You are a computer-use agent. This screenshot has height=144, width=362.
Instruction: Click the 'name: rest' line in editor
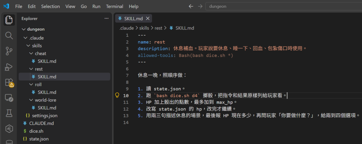pyautogui.click(x=151, y=42)
